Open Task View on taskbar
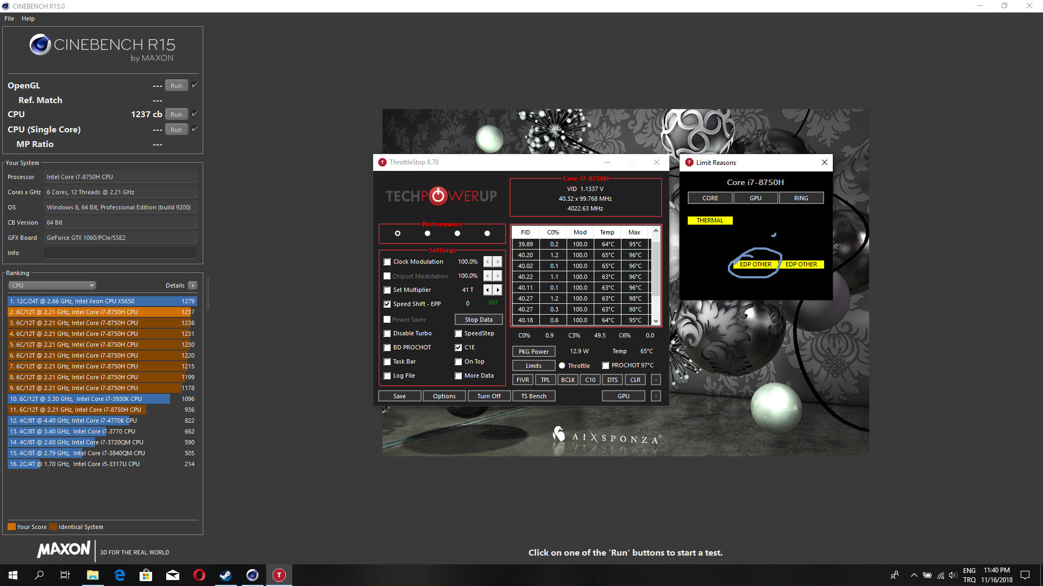This screenshot has width=1043, height=586. (65, 575)
